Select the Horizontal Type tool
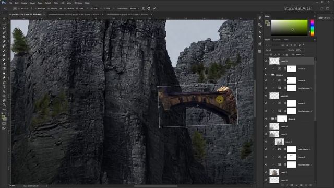 tap(4, 87)
